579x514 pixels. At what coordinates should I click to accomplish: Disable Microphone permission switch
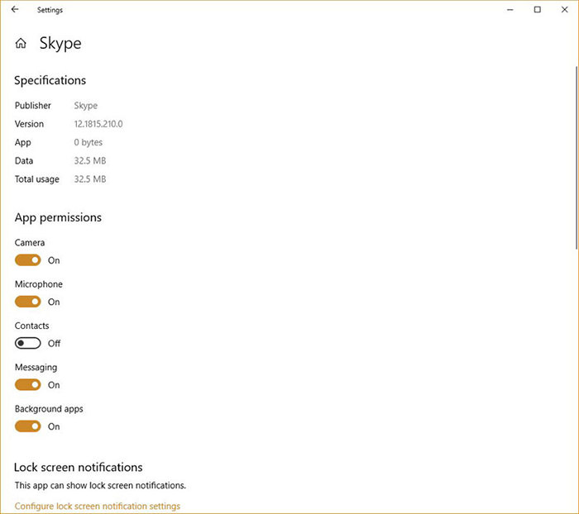27,302
